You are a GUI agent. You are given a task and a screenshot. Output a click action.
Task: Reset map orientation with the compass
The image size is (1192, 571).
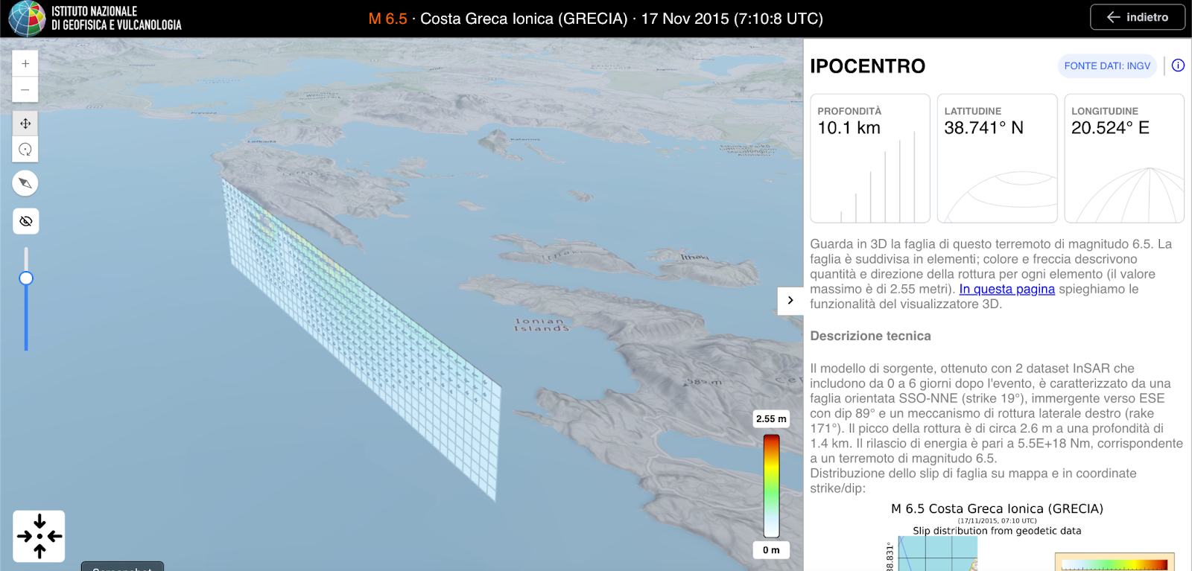[x=25, y=183]
